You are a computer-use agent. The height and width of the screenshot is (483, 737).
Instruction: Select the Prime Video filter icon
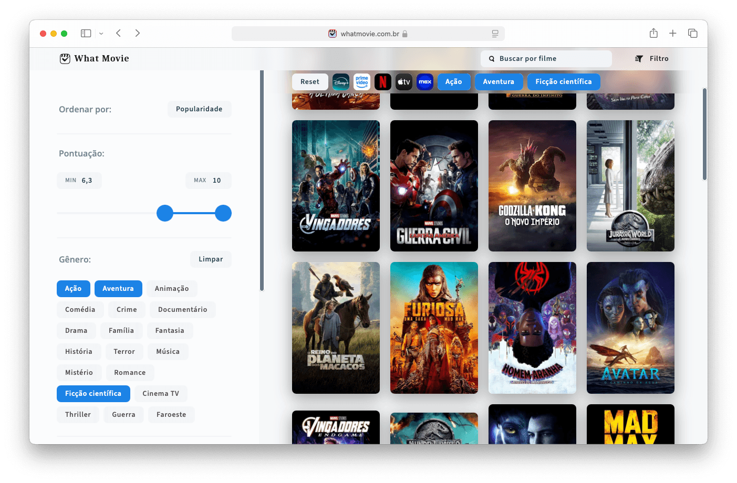(362, 82)
